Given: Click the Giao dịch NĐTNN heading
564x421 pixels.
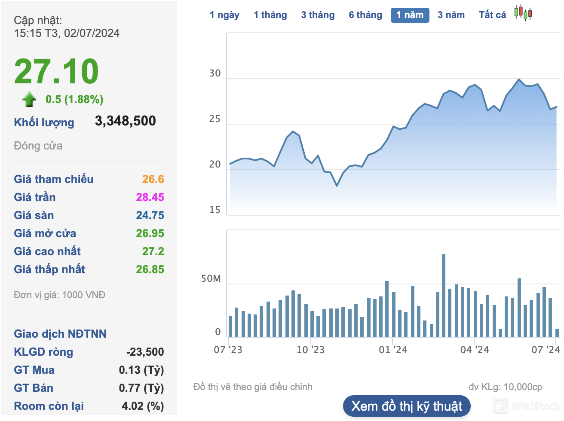Looking at the screenshot, I should pyautogui.click(x=60, y=334).
